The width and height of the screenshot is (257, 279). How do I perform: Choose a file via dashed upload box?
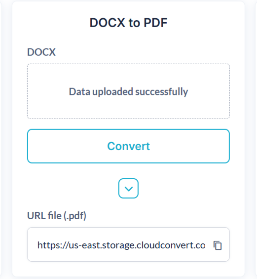pyautogui.click(x=128, y=91)
